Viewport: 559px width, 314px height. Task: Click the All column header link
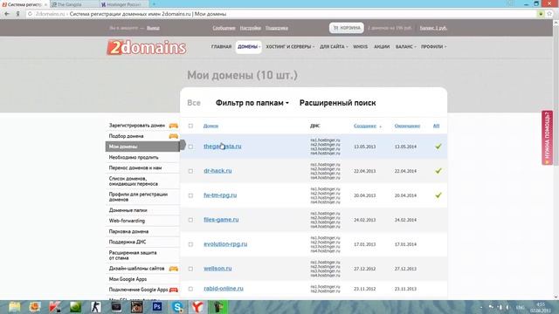coord(436,126)
